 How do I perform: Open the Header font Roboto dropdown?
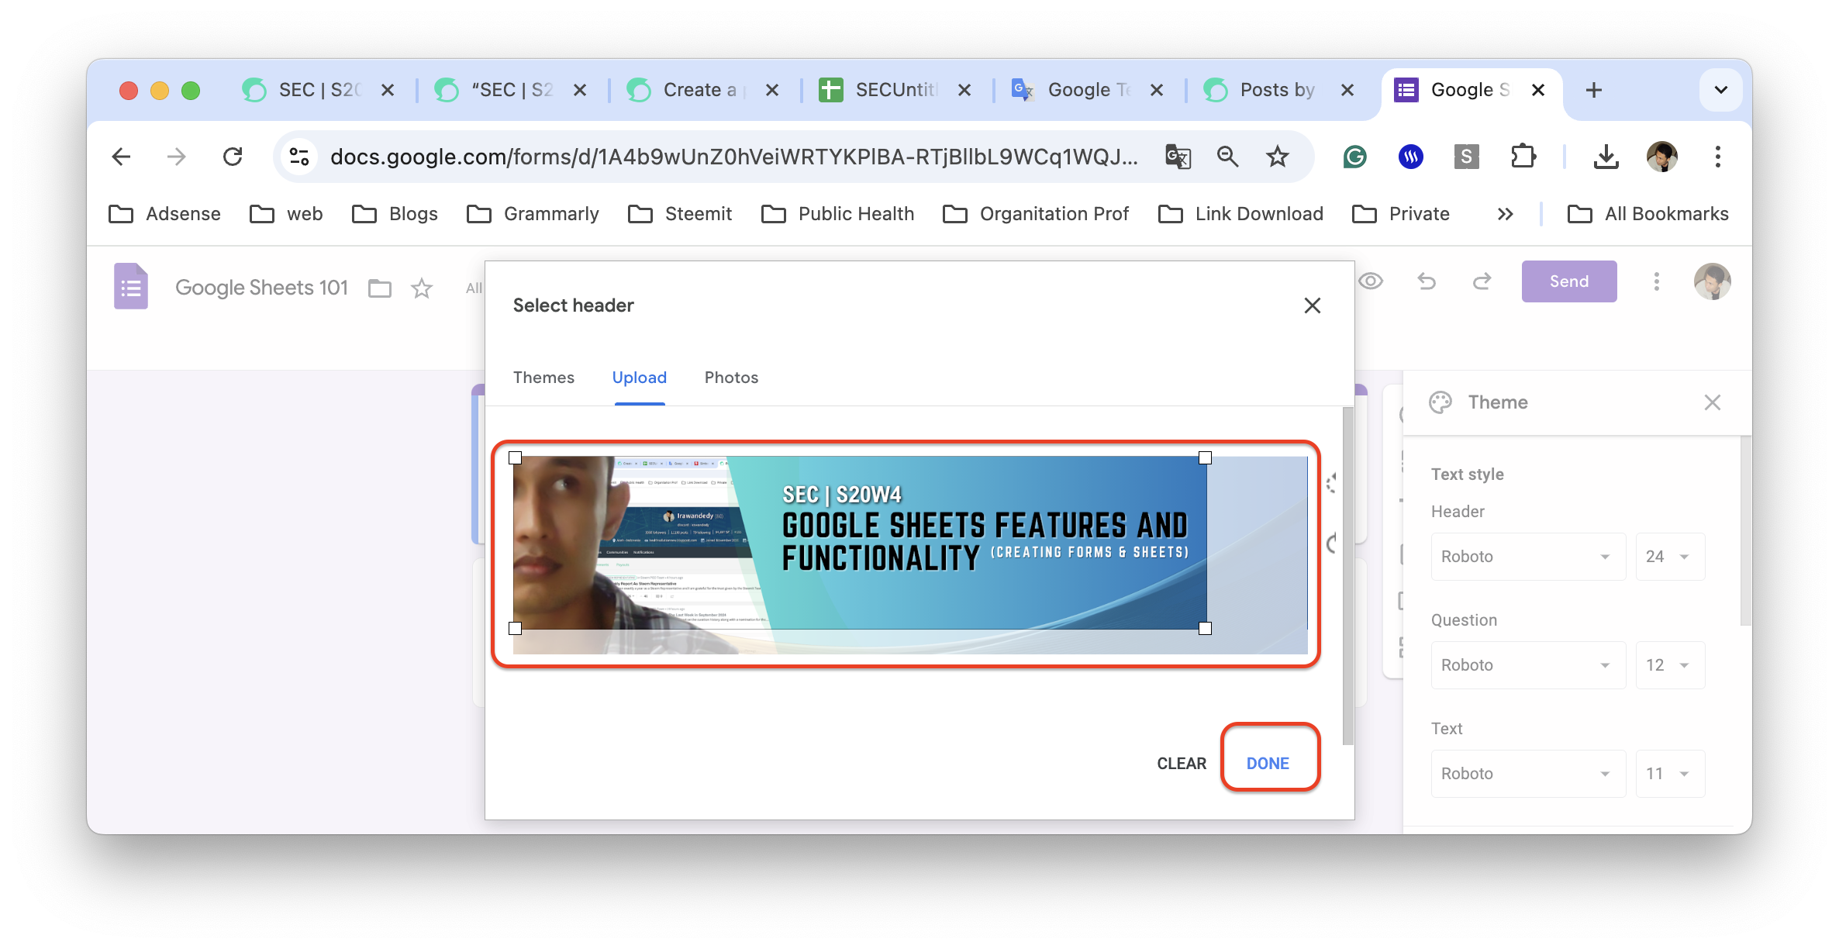[1527, 557]
